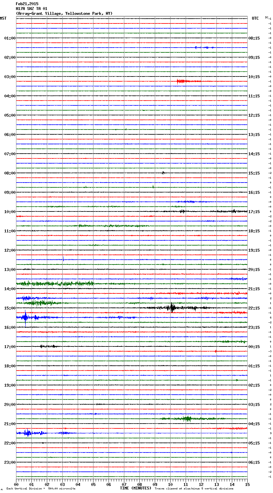
Task: Click minute tick label 12 on x-axis
Action: click(201, 484)
